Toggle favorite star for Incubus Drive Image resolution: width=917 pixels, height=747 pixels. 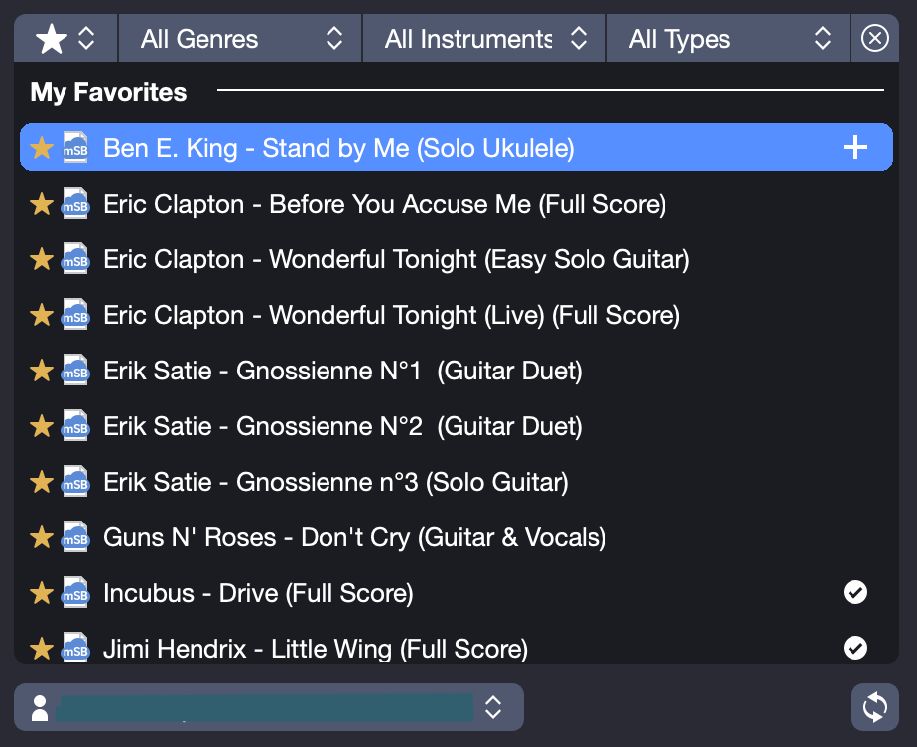coord(42,593)
